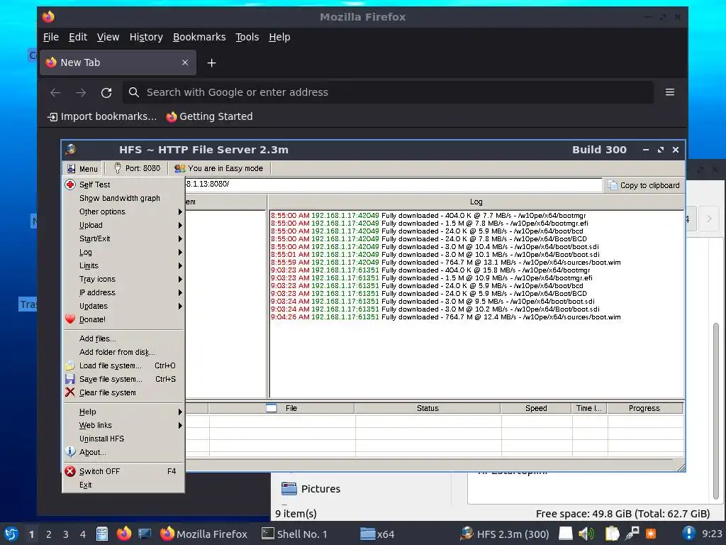Open Firefox Bookmarks menu
This screenshot has height=545, width=726.
[x=199, y=37]
